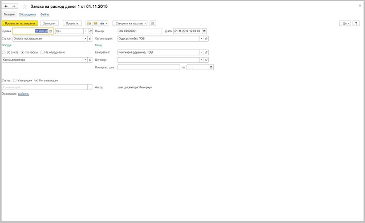Viewport: 365px width, 223px height.
Task: Click the Статья field Оплата поставщикам
Action: pos(48,39)
